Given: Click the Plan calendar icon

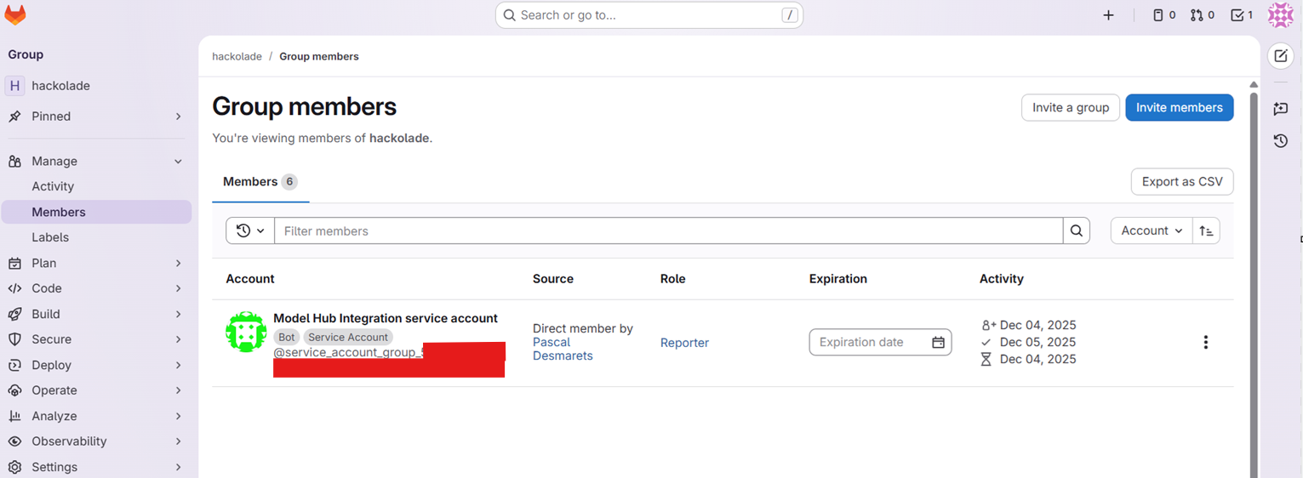Looking at the screenshot, I should [14, 264].
